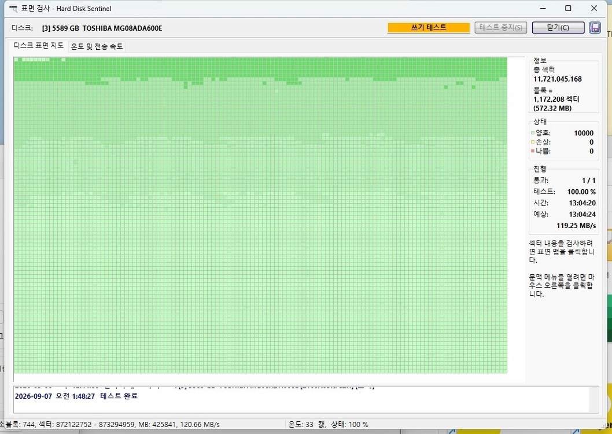The image size is (612, 434).
Task: Select disk name TOSHIBA MG08ADA600E text
Action: coord(122,28)
